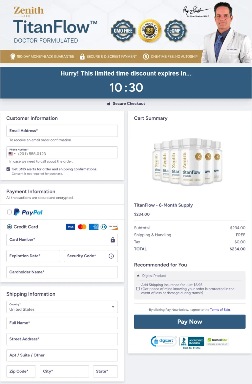Image resolution: width=252 pixels, height=384 pixels.
Task: Click the TitanFlow bottles product image
Action: pos(187,162)
